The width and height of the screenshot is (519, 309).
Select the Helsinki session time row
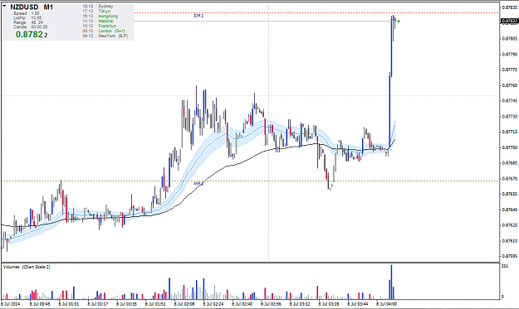[x=98, y=21]
